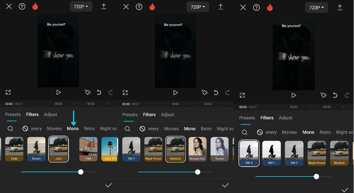Search filters in the left screenshot
This screenshot has height=193, width=354.
10,129
